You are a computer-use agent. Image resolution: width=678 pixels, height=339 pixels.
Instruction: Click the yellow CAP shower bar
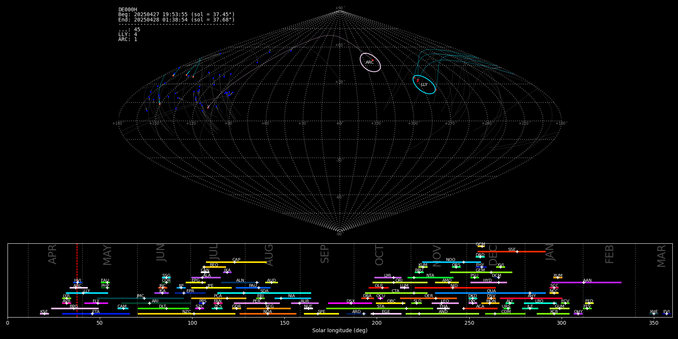coord(236,262)
